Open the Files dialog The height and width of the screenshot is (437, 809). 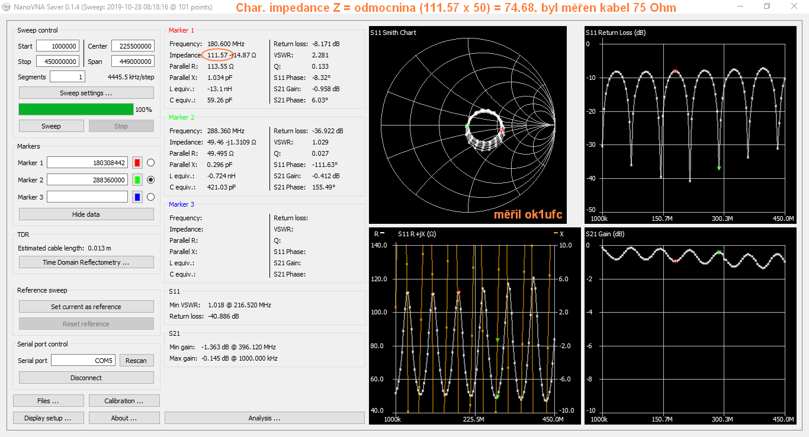48,401
